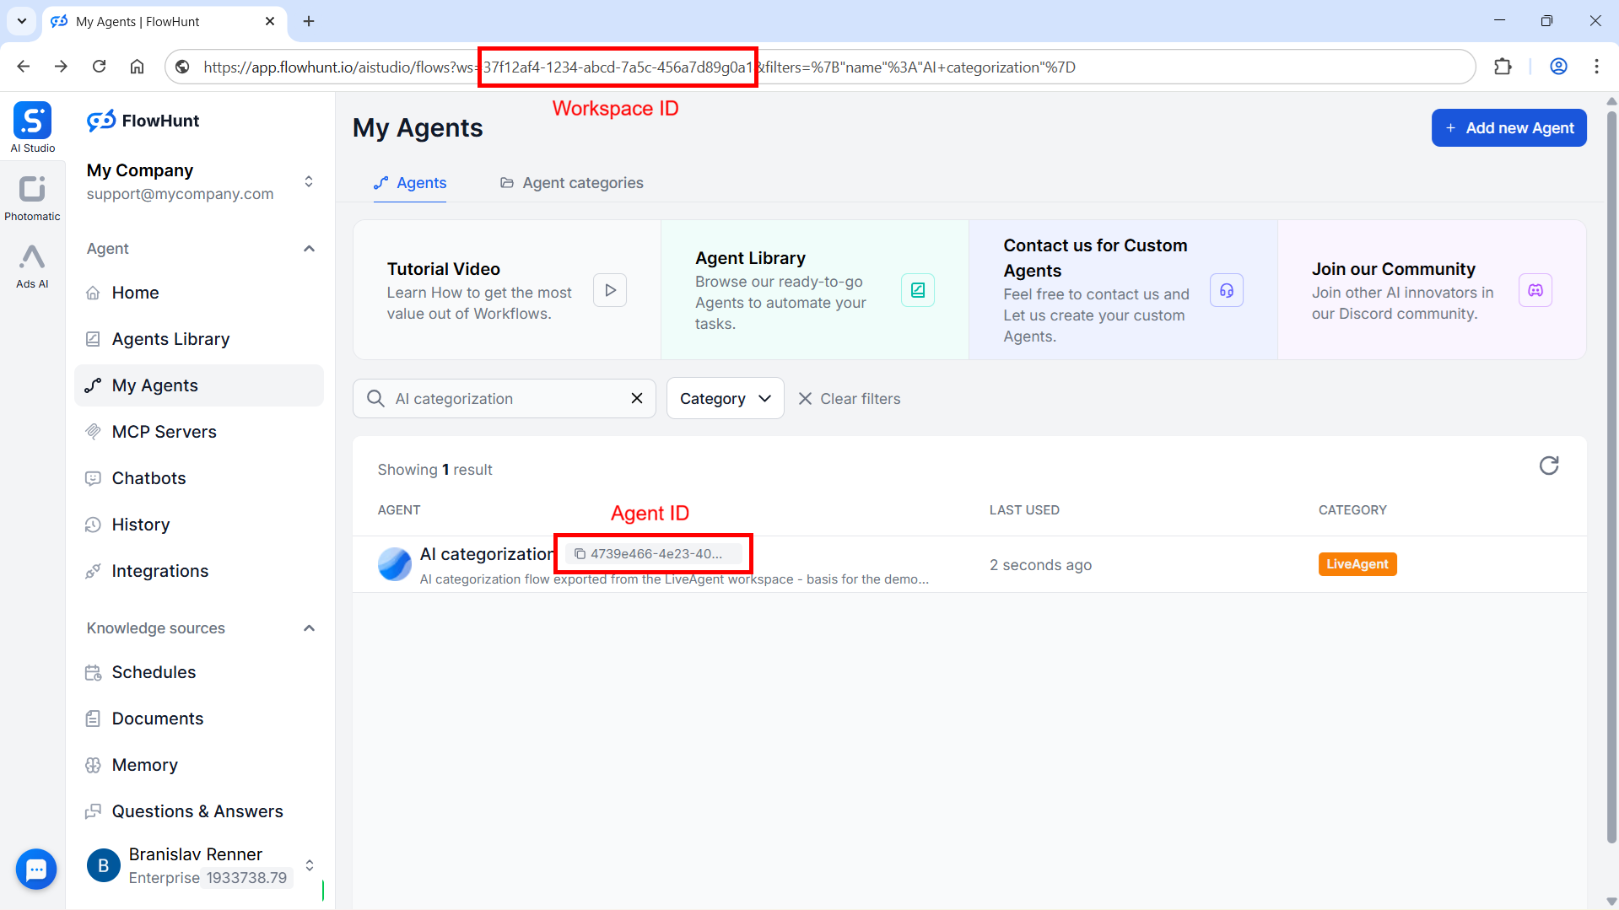1619x910 pixels.
Task: Copy the agent ID 4739e466
Action: tap(580, 554)
